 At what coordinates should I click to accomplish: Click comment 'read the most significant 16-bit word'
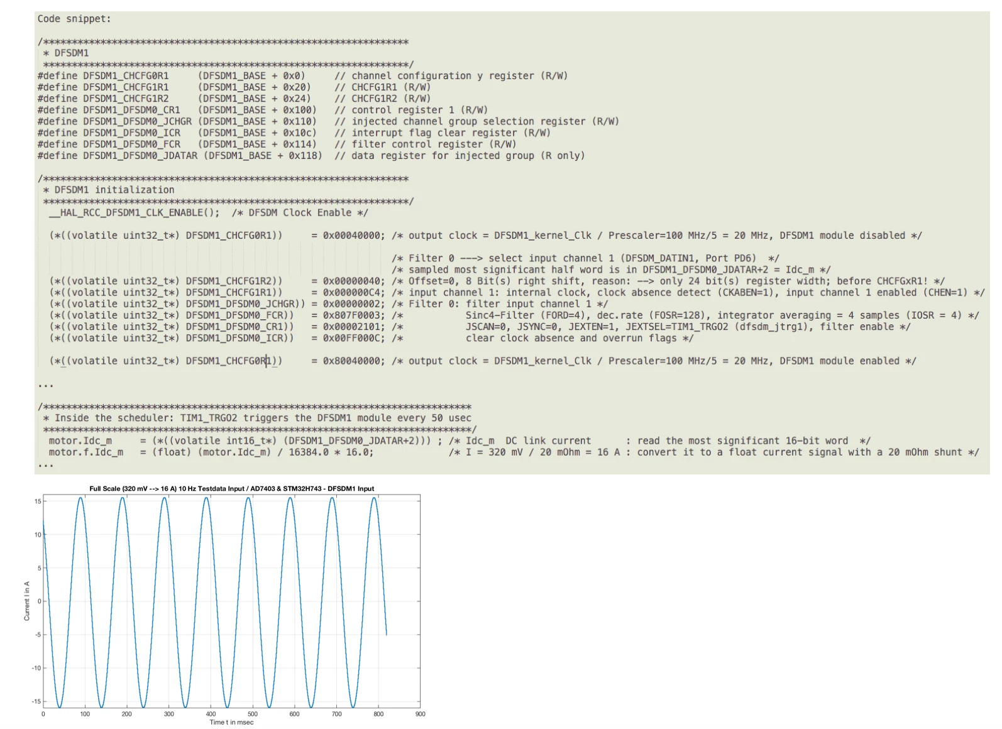(742, 441)
